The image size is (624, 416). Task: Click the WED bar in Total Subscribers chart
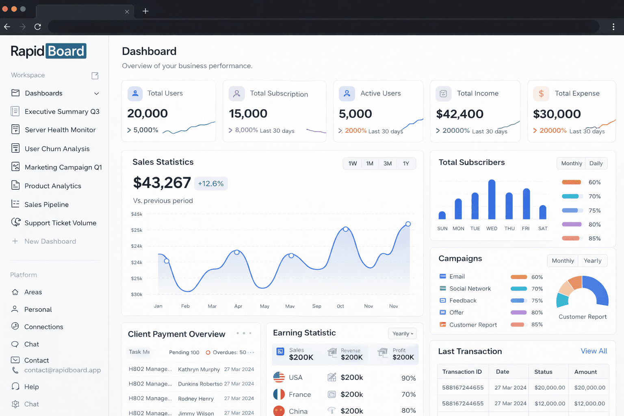point(492,199)
